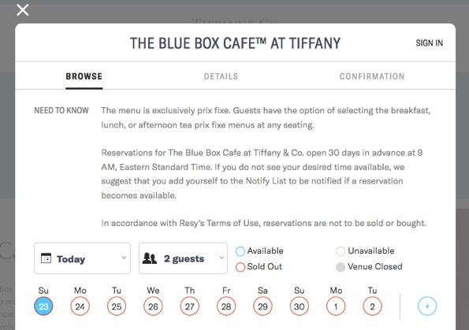Screen dimensions: 469x330
Task: Close the reservation modal with X
Action: click(23, 10)
